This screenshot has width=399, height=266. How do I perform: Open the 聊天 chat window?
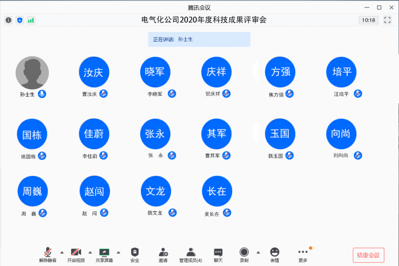218,255
